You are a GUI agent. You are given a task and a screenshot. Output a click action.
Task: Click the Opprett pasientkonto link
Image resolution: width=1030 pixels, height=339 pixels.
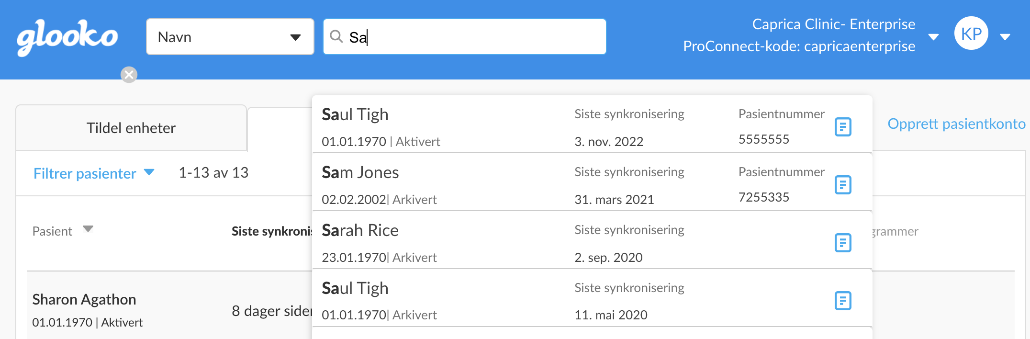(x=956, y=124)
